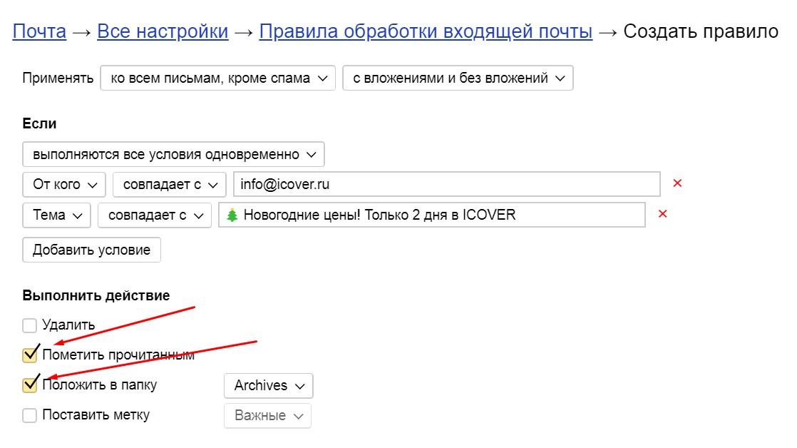Navigate to Правила обработки входящей почты
The width and height of the screenshot is (797, 448).
coord(426,31)
